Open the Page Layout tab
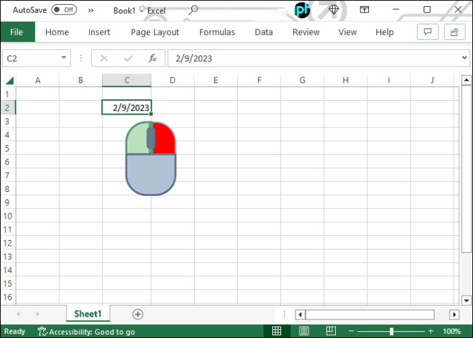The width and height of the screenshot is (473, 338). point(155,32)
